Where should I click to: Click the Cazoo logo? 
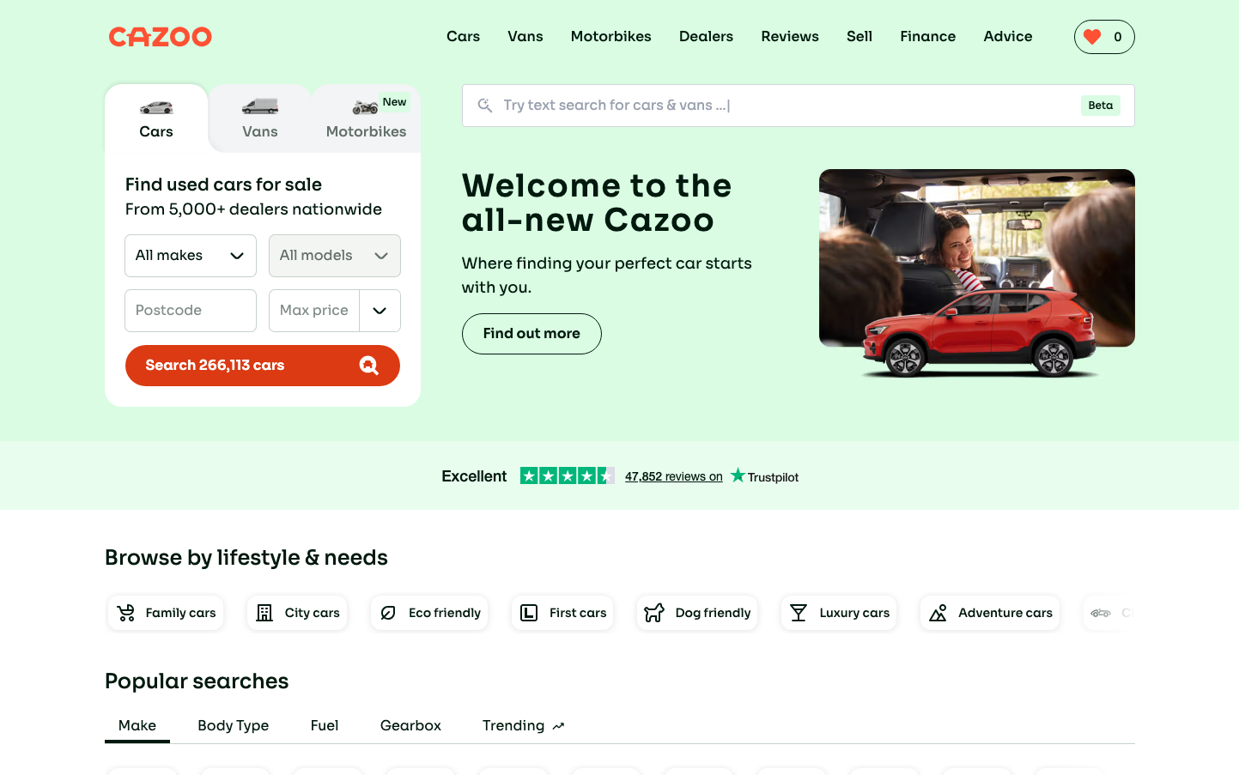pos(160,37)
